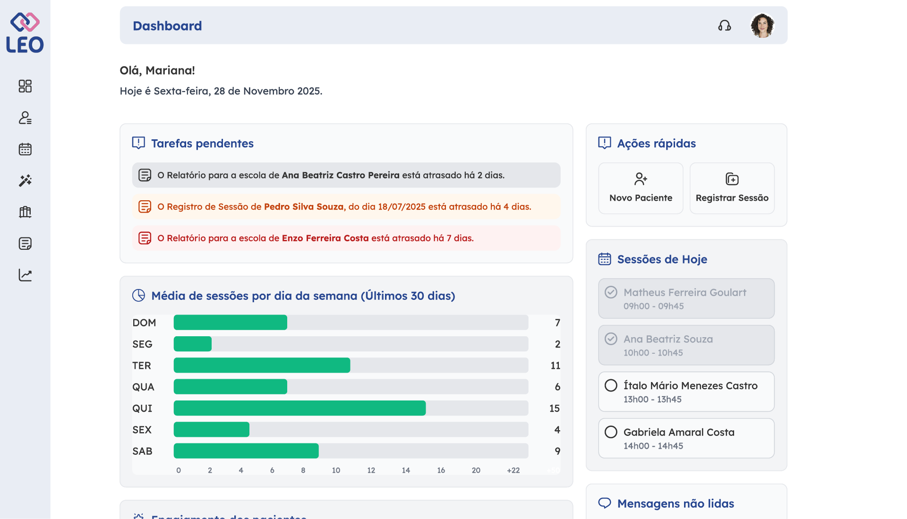Click the QUI bar in weekly chart

coord(299,408)
